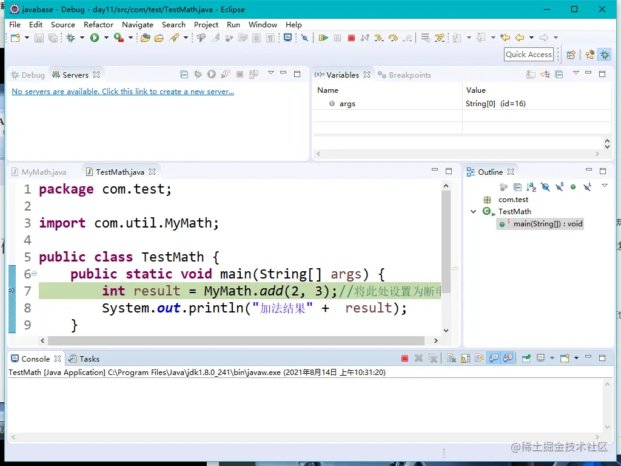The height and width of the screenshot is (466, 621).
Task: Open the Refactor menu
Action: tap(98, 24)
